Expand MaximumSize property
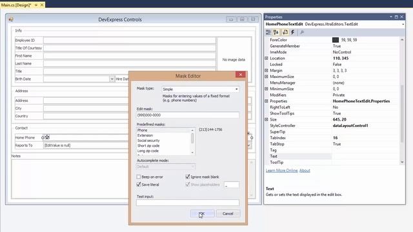This screenshot has height=232, width=413. [267, 77]
